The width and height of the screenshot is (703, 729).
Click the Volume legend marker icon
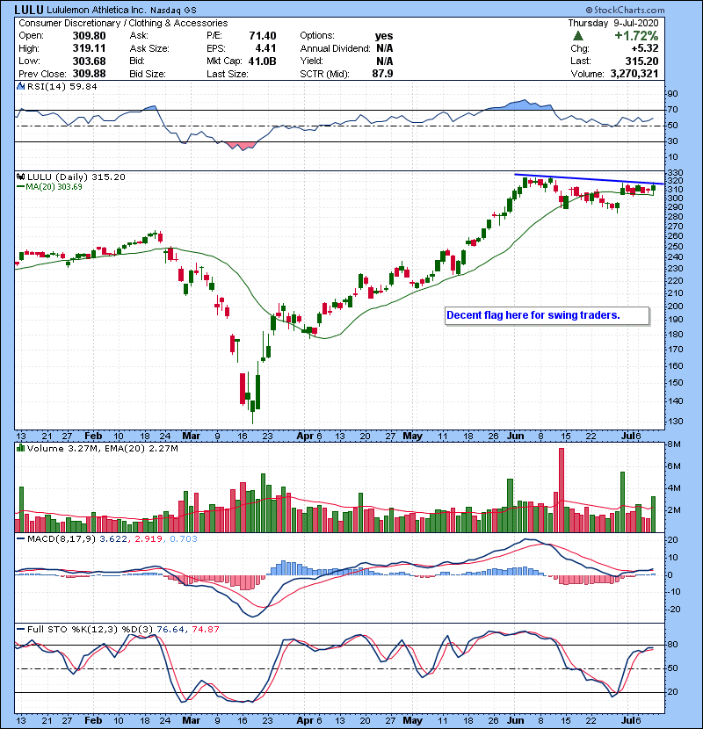(20, 450)
